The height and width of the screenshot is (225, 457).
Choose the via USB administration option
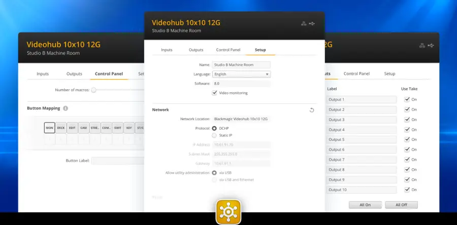click(x=214, y=173)
